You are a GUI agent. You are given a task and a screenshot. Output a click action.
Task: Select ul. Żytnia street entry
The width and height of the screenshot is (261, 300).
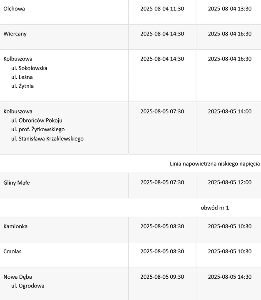22,86
